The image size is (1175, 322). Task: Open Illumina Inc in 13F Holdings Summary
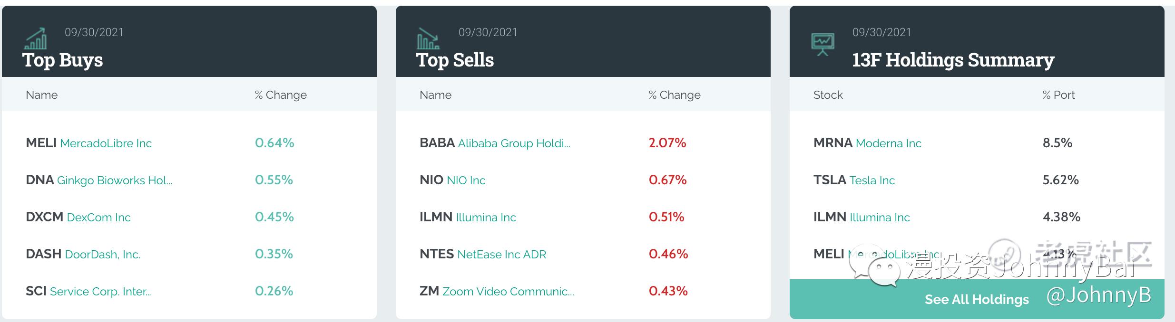click(x=880, y=218)
